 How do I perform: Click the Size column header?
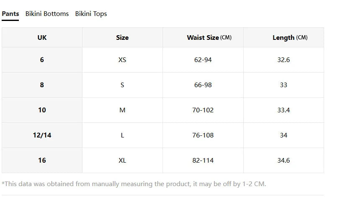click(123, 37)
